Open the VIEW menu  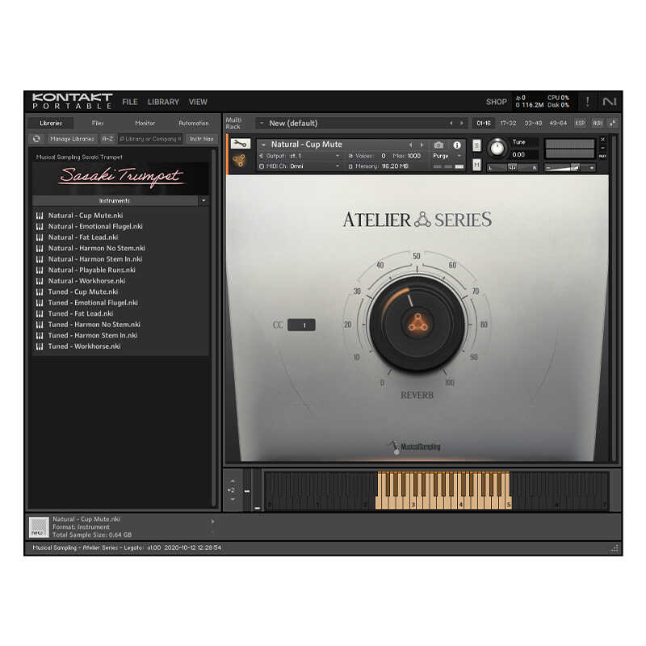(198, 102)
